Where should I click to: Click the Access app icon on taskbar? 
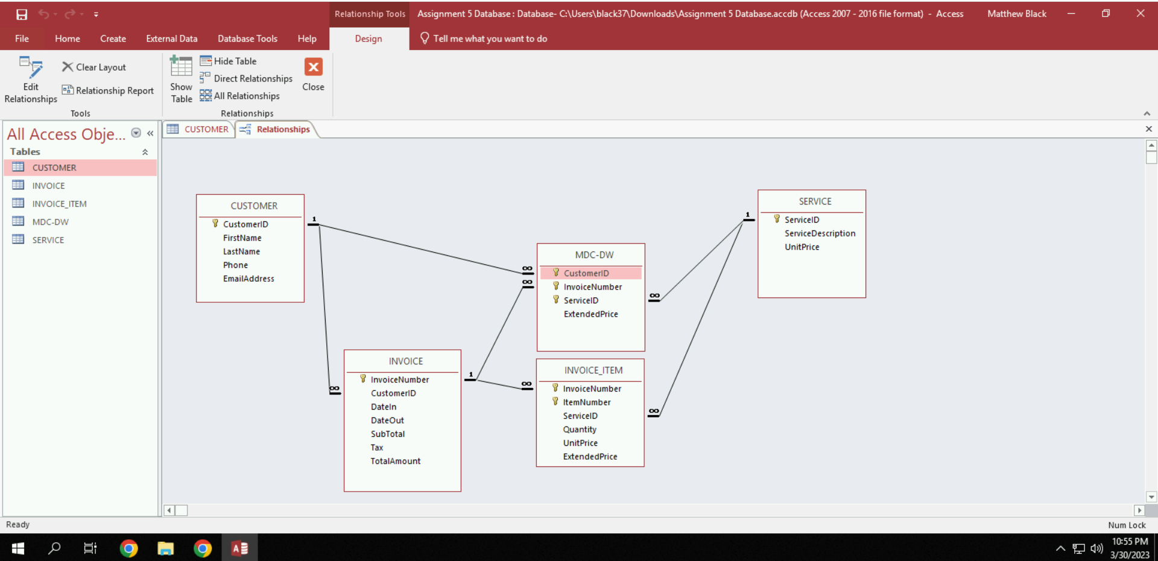coord(240,548)
